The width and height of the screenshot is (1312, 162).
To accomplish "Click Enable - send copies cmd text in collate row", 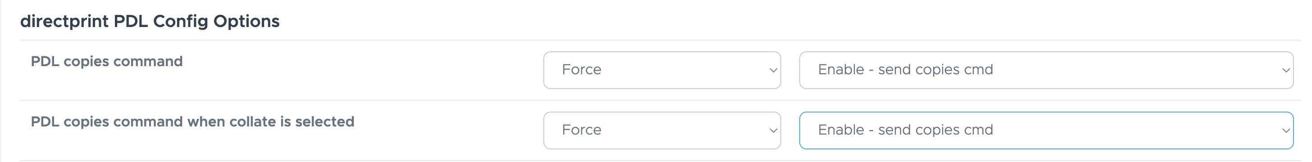I will click(906, 130).
